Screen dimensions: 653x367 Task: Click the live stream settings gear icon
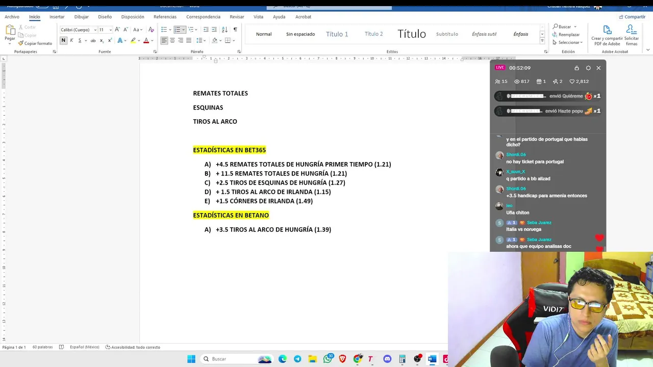point(588,68)
